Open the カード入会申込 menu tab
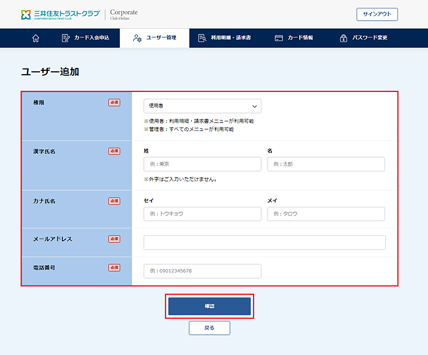The image size is (428, 355). point(85,38)
